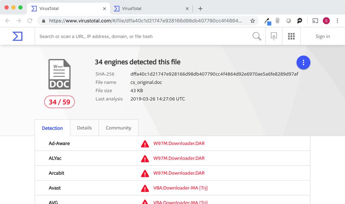Click the Avast engine name

[x=54, y=188]
